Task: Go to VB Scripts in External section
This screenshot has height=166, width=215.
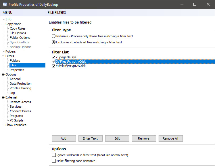Action: (16, 120)
